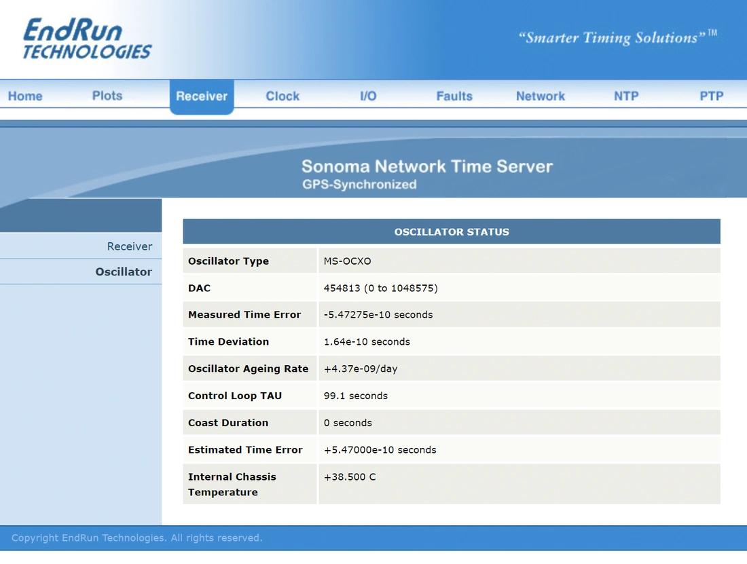Select the 0 seconds value

tap(348, 423)
